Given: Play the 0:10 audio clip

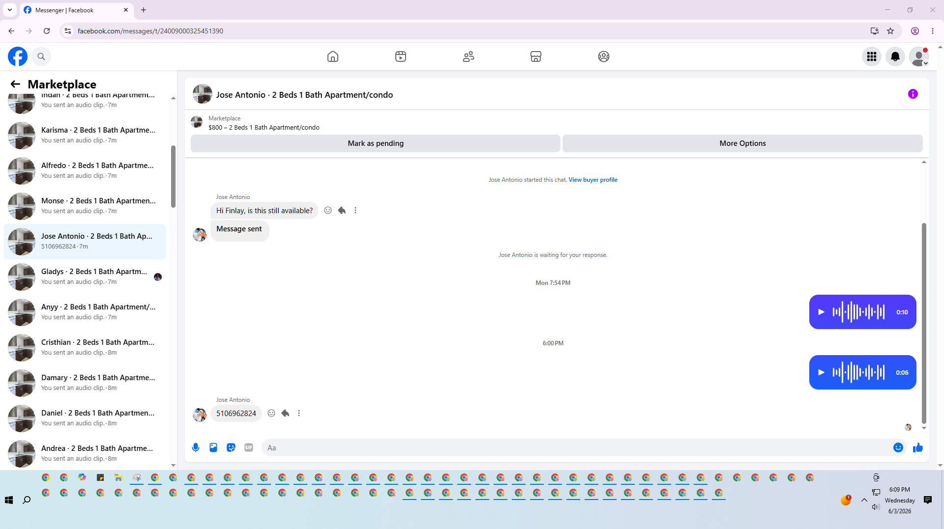Looking at the screenshot, I should [x=821, y=312].
